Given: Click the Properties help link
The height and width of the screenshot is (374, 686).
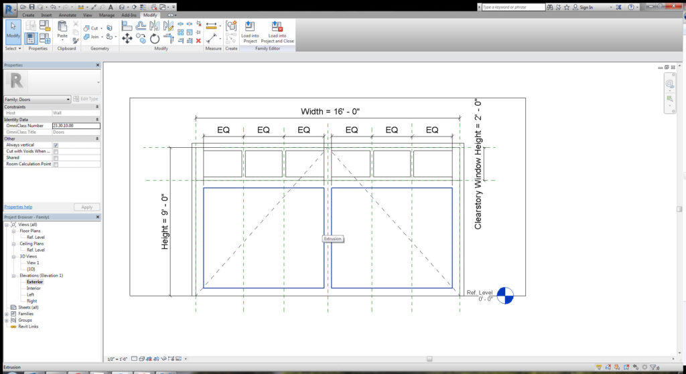Looking at the screenshot, I should [x=18, y=207].
